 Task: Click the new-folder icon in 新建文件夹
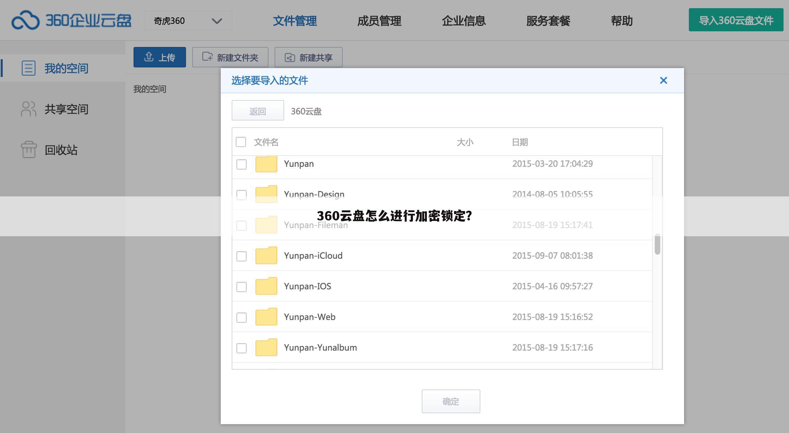pyautogui.click(x=207, y=57)
